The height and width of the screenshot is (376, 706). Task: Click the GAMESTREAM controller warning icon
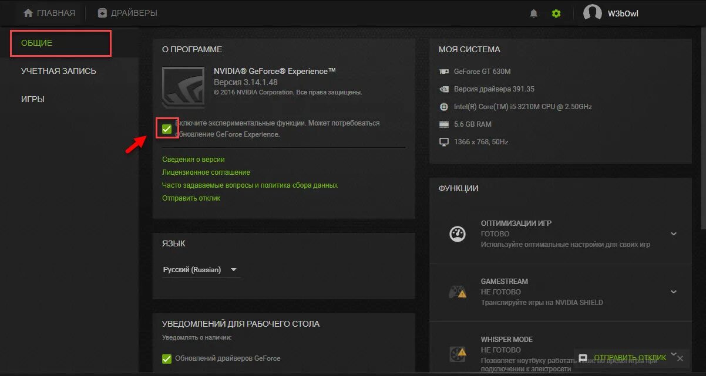[x=458, y=292]
